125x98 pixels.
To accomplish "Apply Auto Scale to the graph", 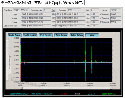I will click(x=30, y=35).
